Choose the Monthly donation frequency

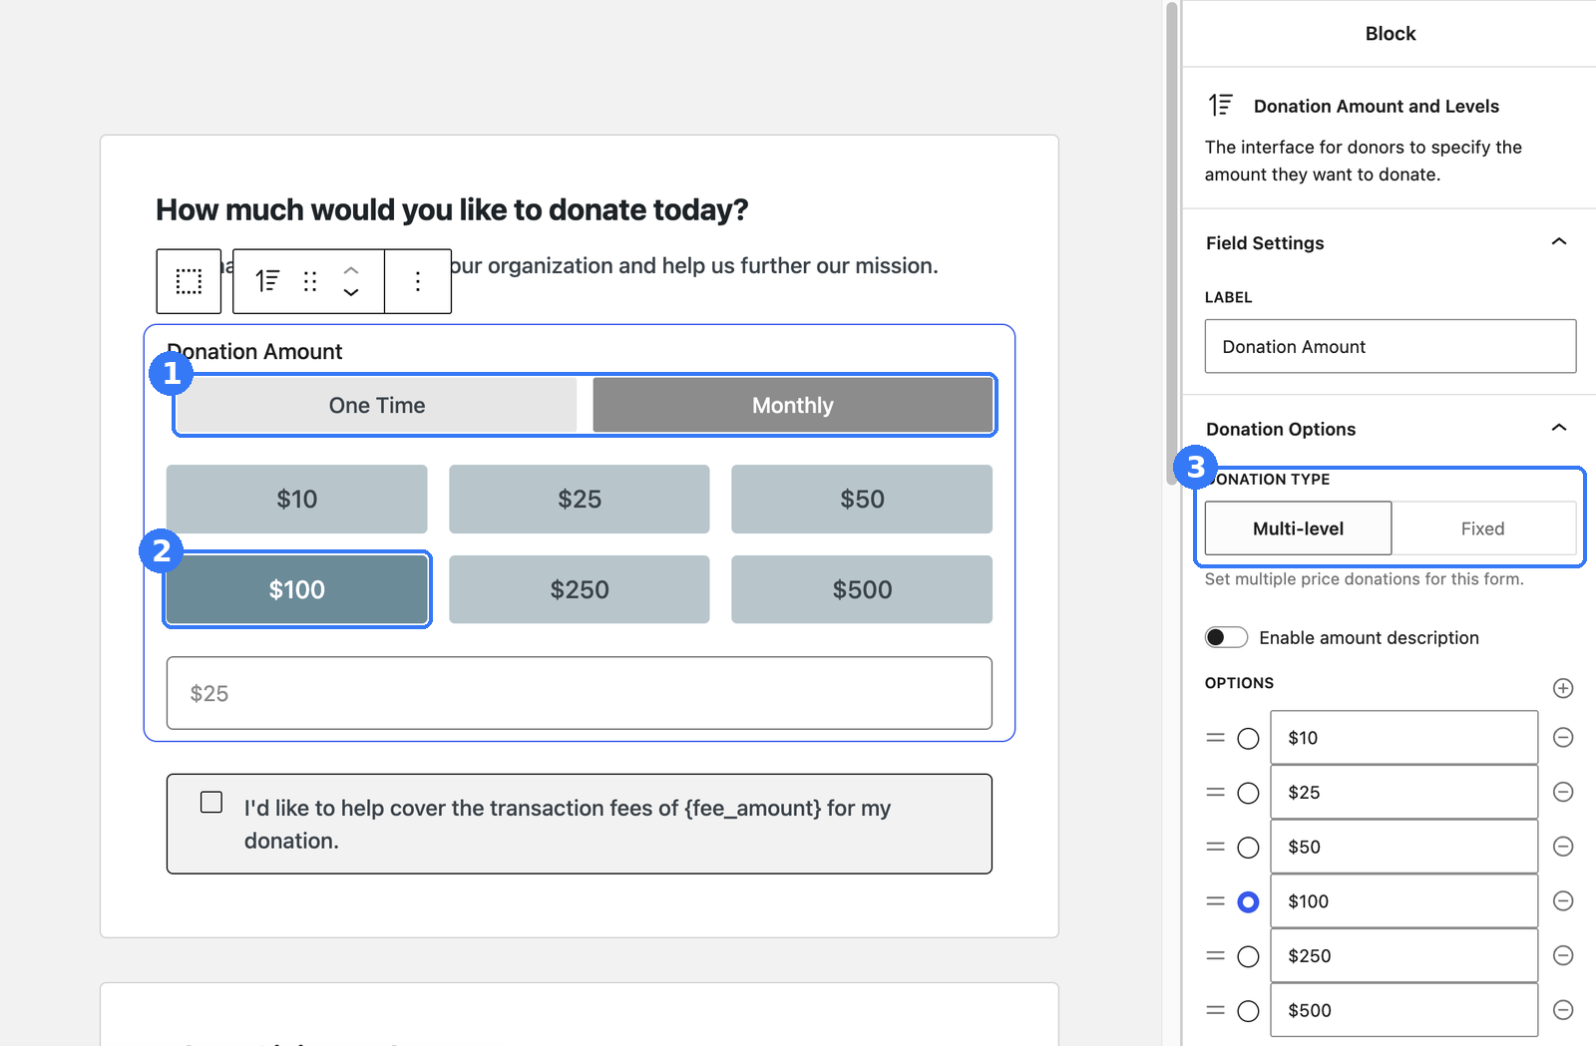[793, 405]
